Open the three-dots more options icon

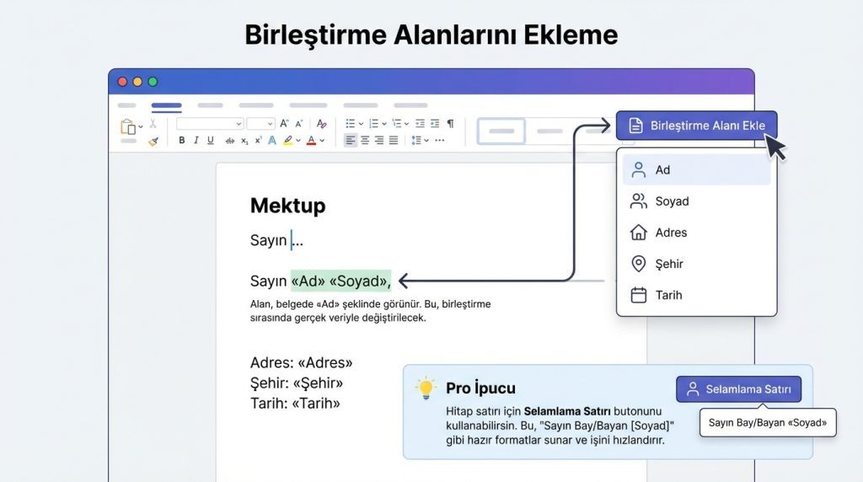coord(439,141)
